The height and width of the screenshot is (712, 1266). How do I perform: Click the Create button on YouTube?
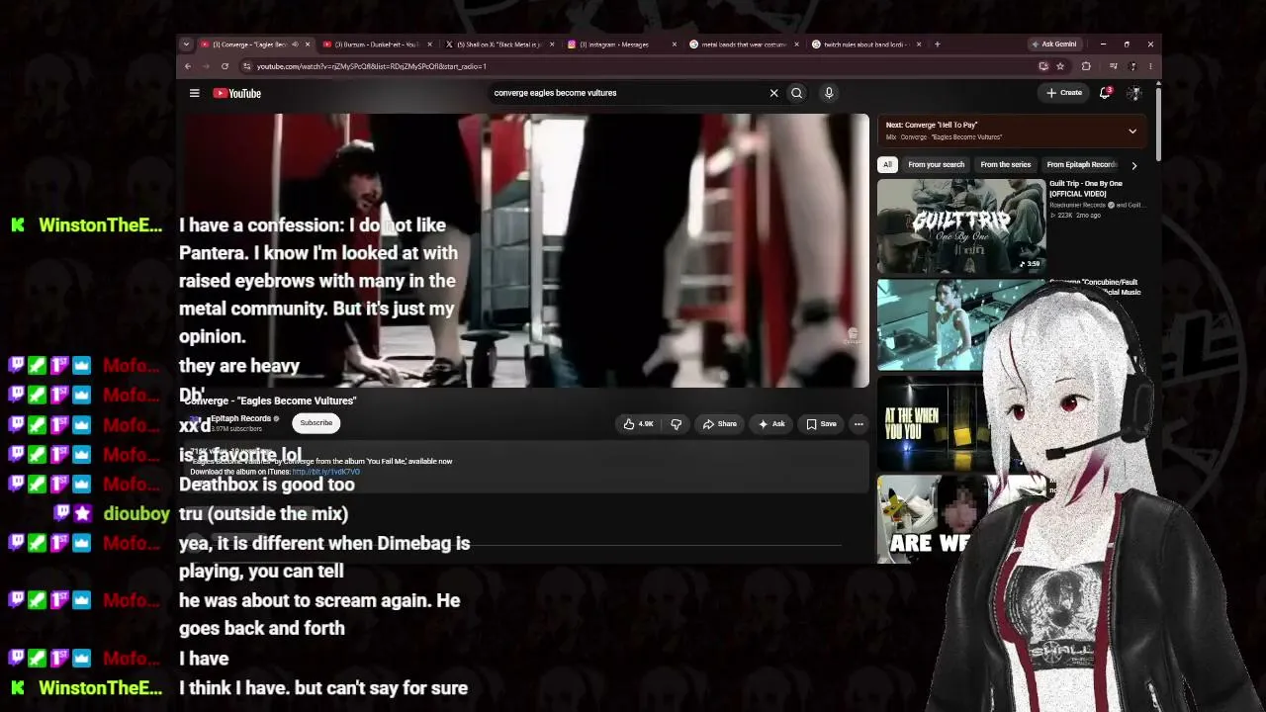[x=1064, y=93]
